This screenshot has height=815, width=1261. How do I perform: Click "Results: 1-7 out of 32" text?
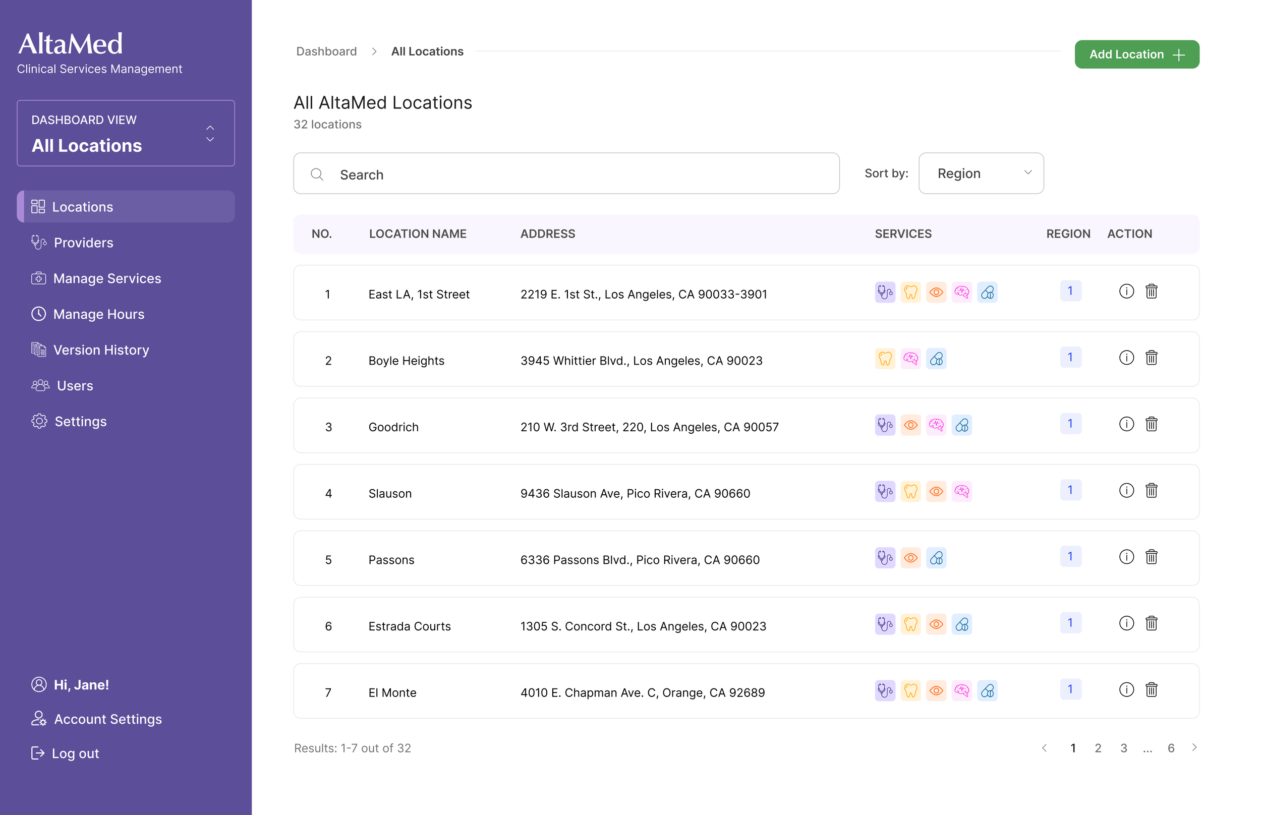coord(353,748)
